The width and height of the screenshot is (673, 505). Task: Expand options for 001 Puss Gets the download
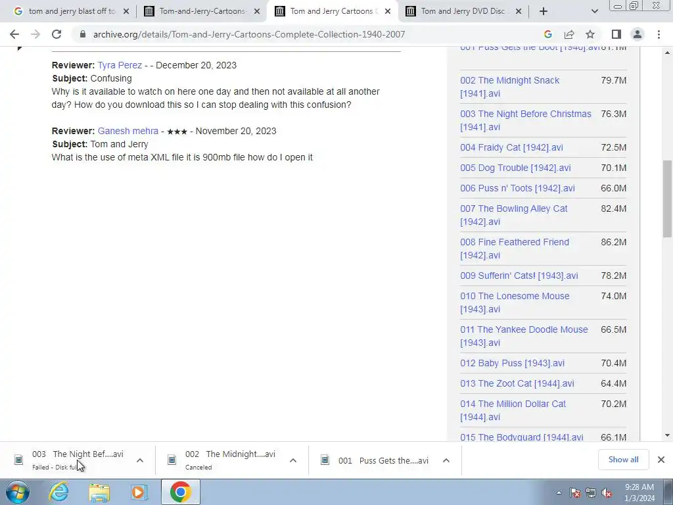[x=446, y=460]
